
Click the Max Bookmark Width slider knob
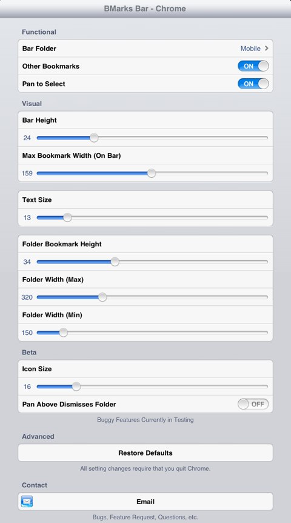point(152,173)
